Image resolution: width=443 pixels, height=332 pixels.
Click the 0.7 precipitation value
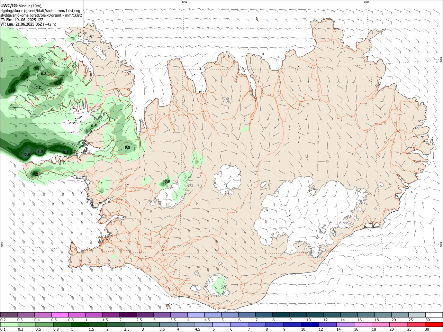(38, 87)
